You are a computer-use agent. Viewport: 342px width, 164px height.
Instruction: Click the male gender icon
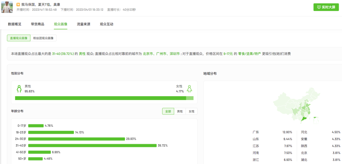[x=19, y=89]
